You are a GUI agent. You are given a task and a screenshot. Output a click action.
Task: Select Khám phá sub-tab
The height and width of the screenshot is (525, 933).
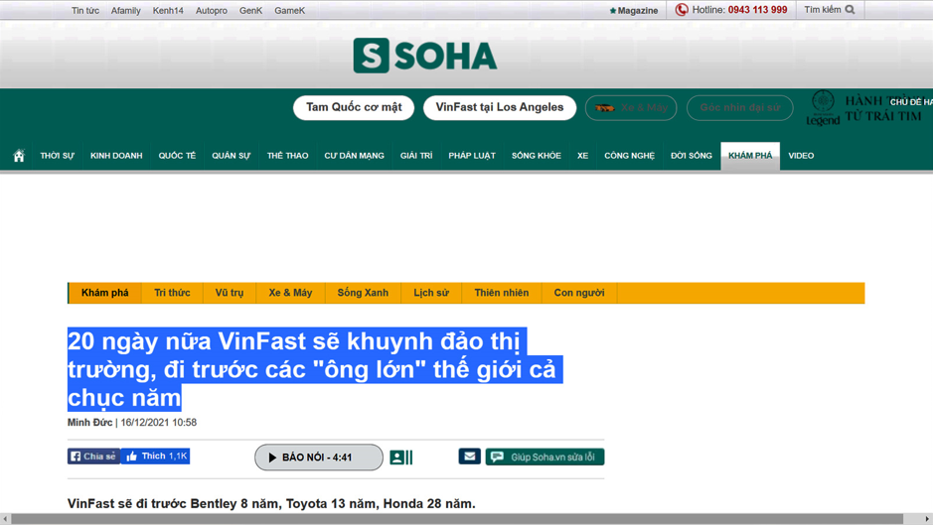coord(104,293)
